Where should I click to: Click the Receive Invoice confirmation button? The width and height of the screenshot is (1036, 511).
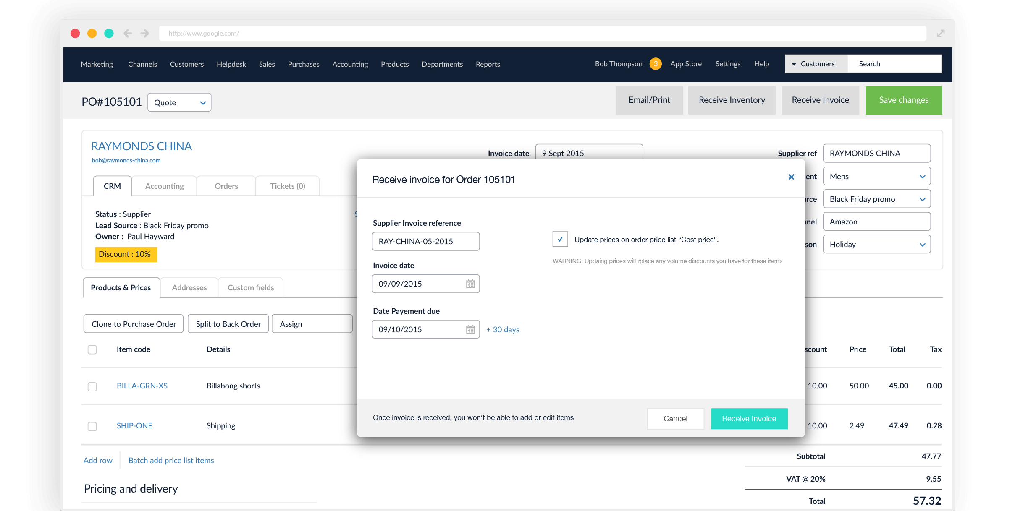tap(749, 418)
